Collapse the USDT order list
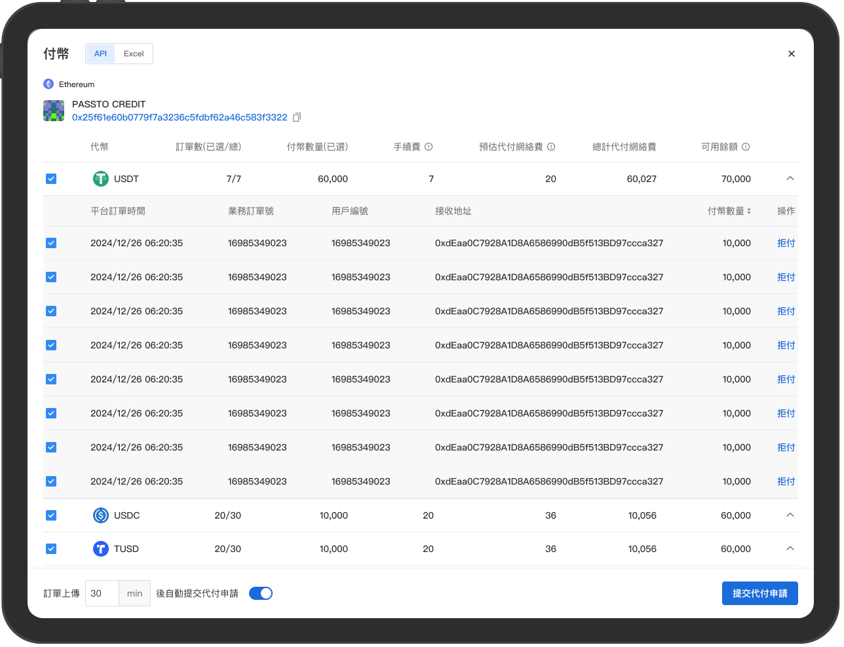The image size is (844, 647). point(790,178)
